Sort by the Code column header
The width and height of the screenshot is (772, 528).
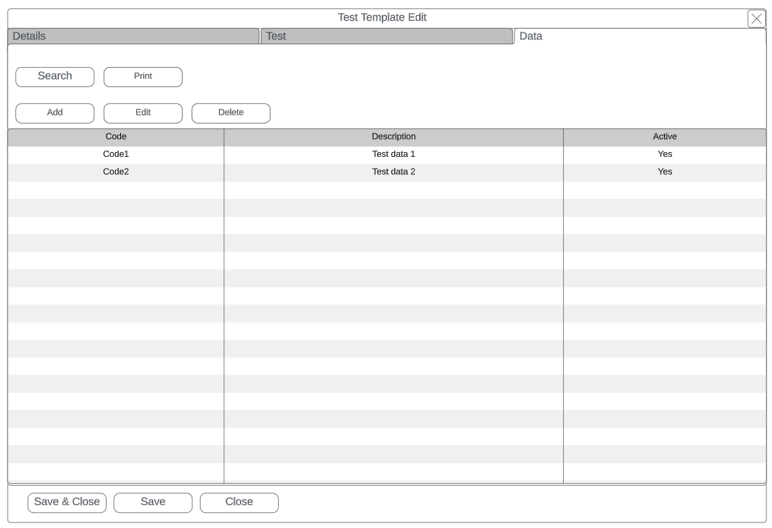point(116,137)
